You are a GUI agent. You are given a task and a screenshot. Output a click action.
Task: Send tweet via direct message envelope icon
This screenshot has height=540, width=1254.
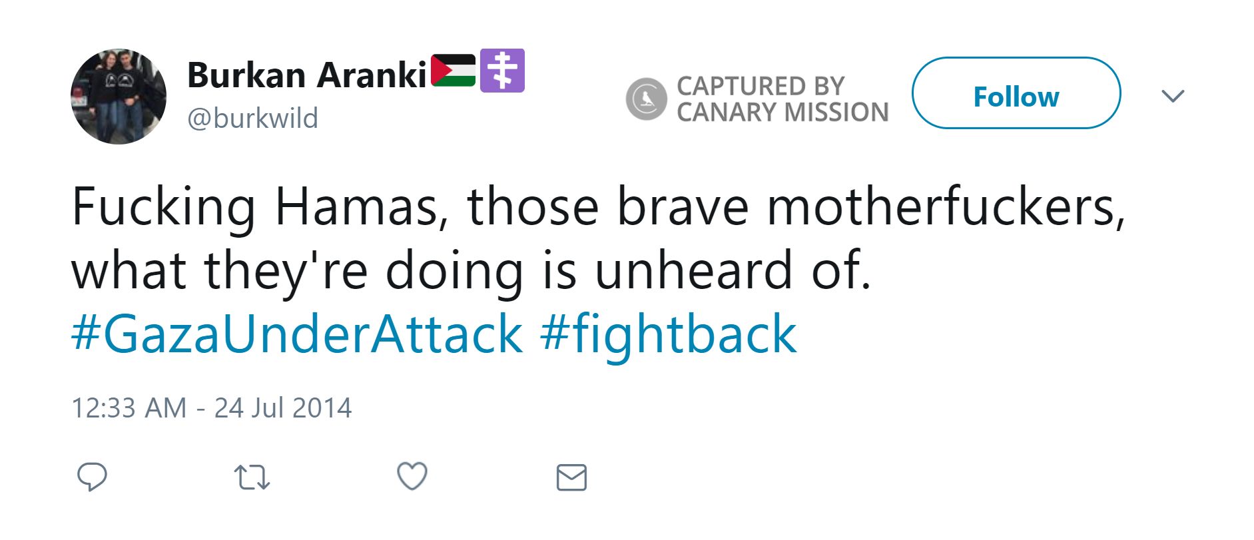(571, 477)
